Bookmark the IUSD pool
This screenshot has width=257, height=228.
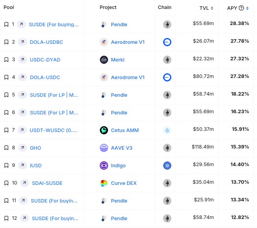pyautogui.click(x=6, y=165)
